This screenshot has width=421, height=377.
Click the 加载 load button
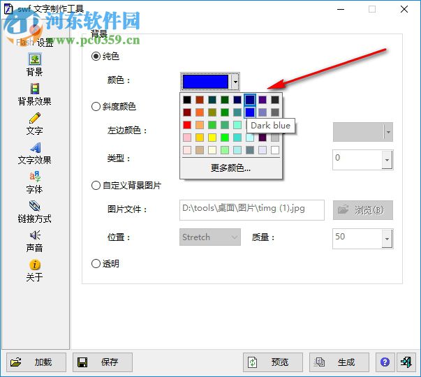point(36,362)
